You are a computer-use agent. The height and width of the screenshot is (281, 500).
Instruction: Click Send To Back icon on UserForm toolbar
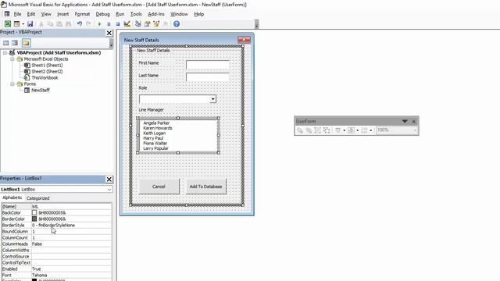pos(309,130)
